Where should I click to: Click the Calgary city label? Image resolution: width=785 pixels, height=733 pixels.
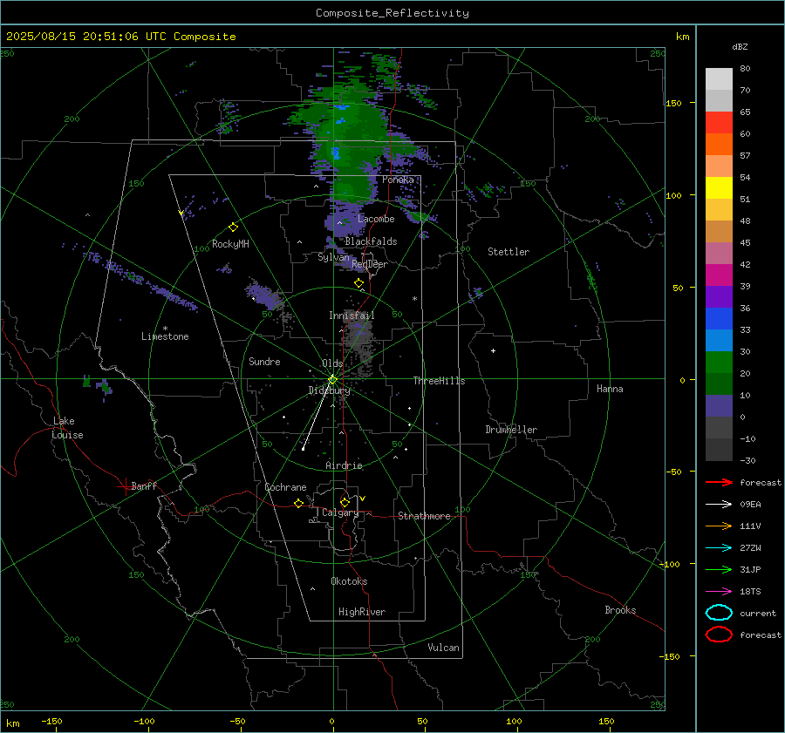340,512
